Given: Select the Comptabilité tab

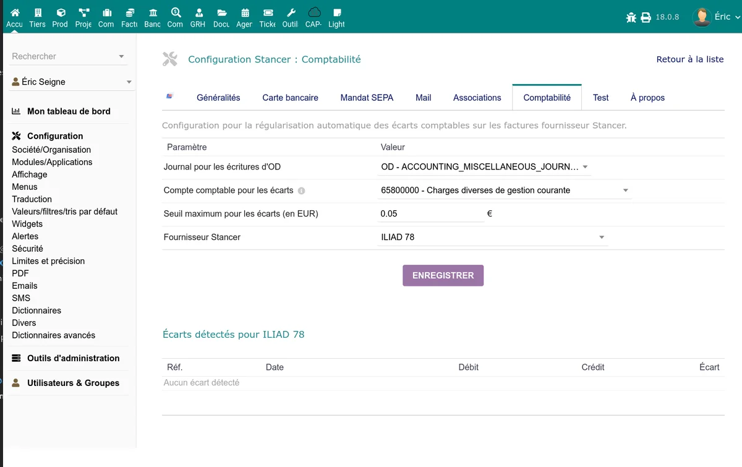Looking at the screenshot, I should [547, 98].
